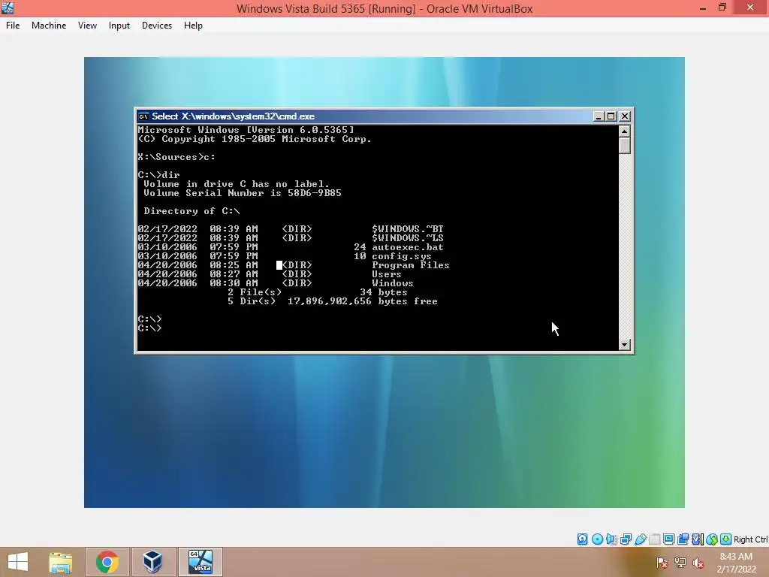Click the CPU virtualization status icon
The height and width of the screenshot is (577, 769).
tap(698, 539)
